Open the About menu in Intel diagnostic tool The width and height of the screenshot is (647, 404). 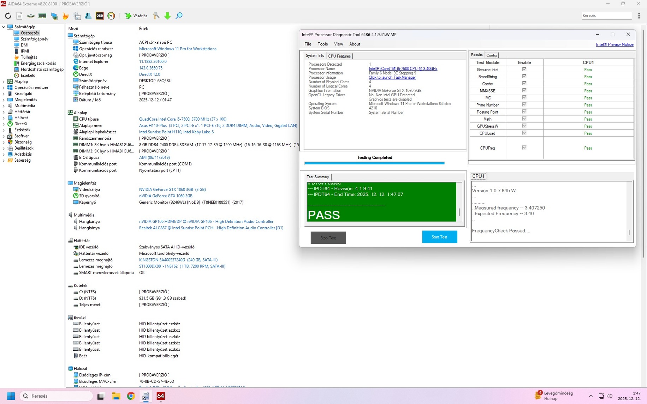tap(355, 44)
